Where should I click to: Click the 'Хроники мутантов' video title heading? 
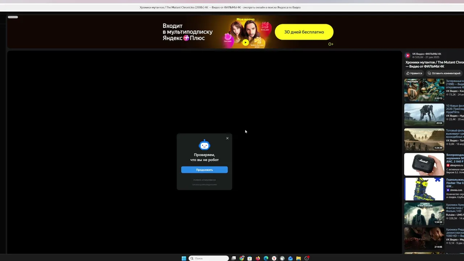point(435,65)
